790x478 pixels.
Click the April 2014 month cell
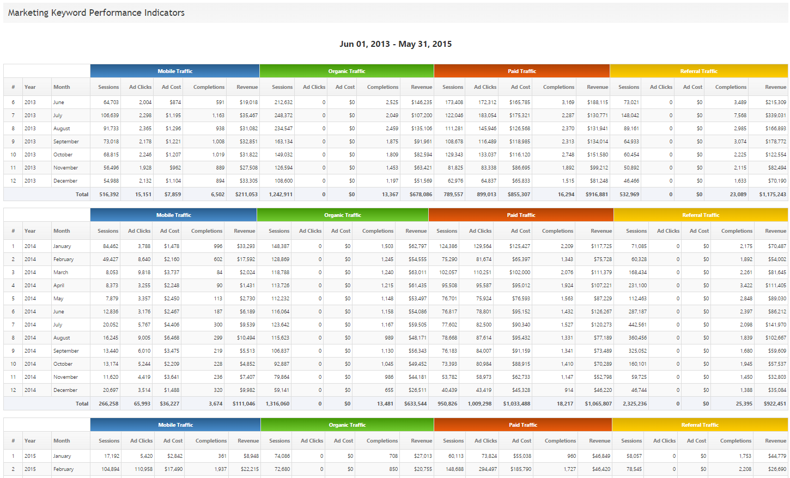coord(59,286)
